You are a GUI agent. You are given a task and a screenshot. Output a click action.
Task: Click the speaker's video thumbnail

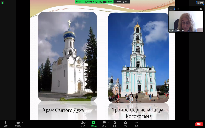coord(186,21)
